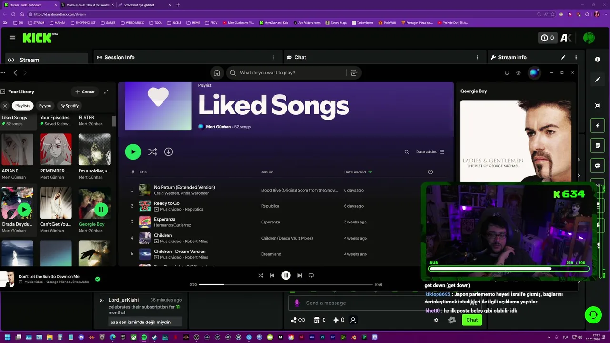The image size is (610, 343).
Task: Toggle the By you filter chip
Action: (45, 106)
